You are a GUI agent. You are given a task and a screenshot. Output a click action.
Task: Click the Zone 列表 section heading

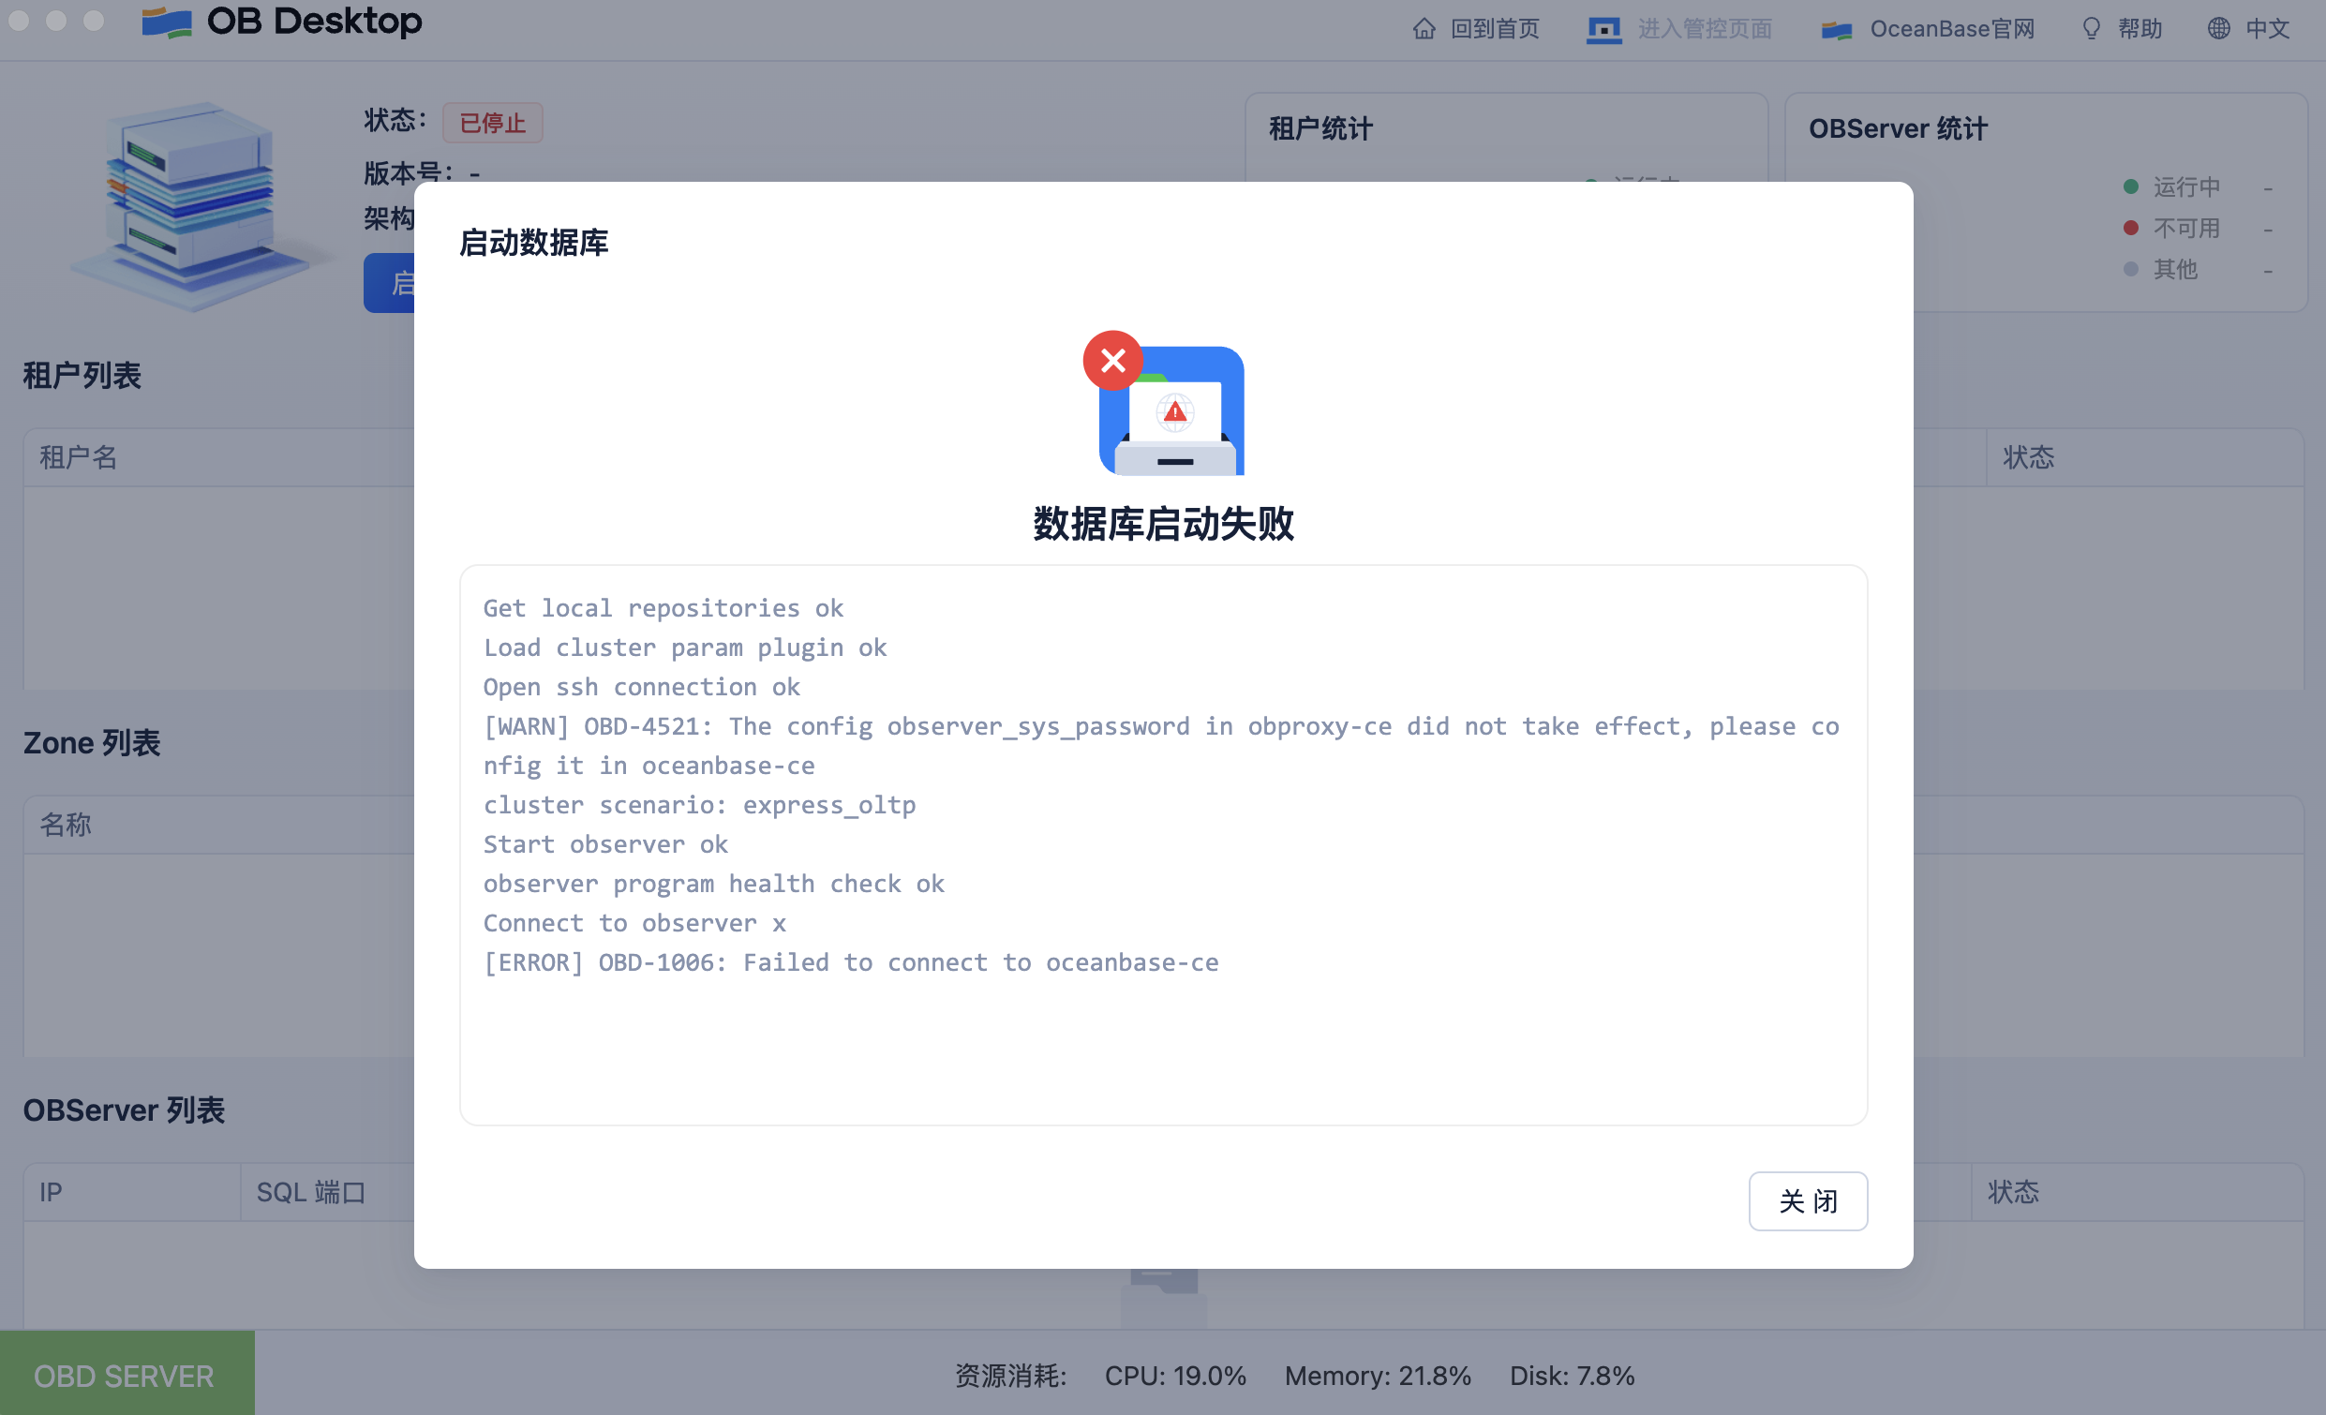point(92,743)
